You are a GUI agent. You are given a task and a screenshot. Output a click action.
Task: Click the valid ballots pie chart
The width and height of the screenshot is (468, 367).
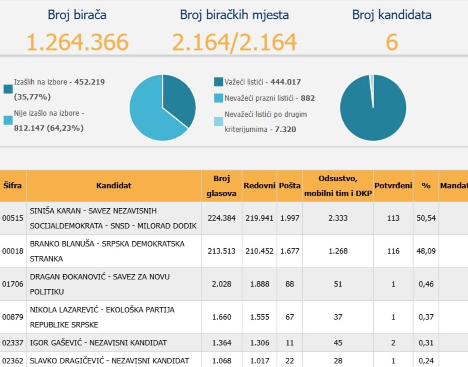click(x=373, y=108)
